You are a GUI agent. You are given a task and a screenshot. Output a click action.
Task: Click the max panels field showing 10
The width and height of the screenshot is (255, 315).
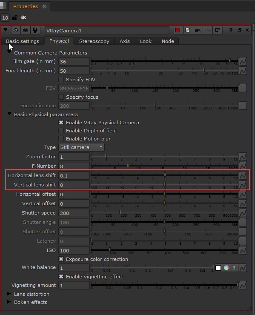click(5, 18)
